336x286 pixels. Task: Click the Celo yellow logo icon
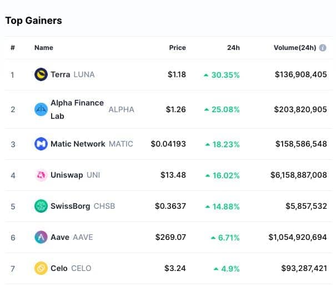(x=41, y=268)
